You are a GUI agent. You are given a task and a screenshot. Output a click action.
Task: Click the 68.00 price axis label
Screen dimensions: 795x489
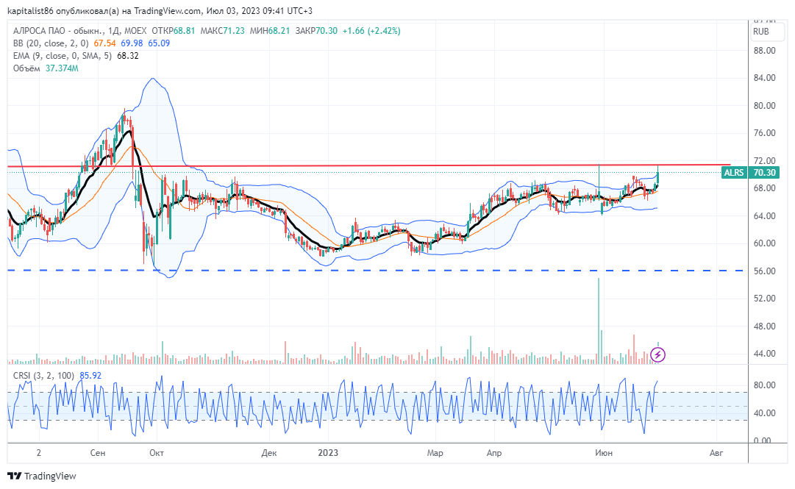coord(764,188)
